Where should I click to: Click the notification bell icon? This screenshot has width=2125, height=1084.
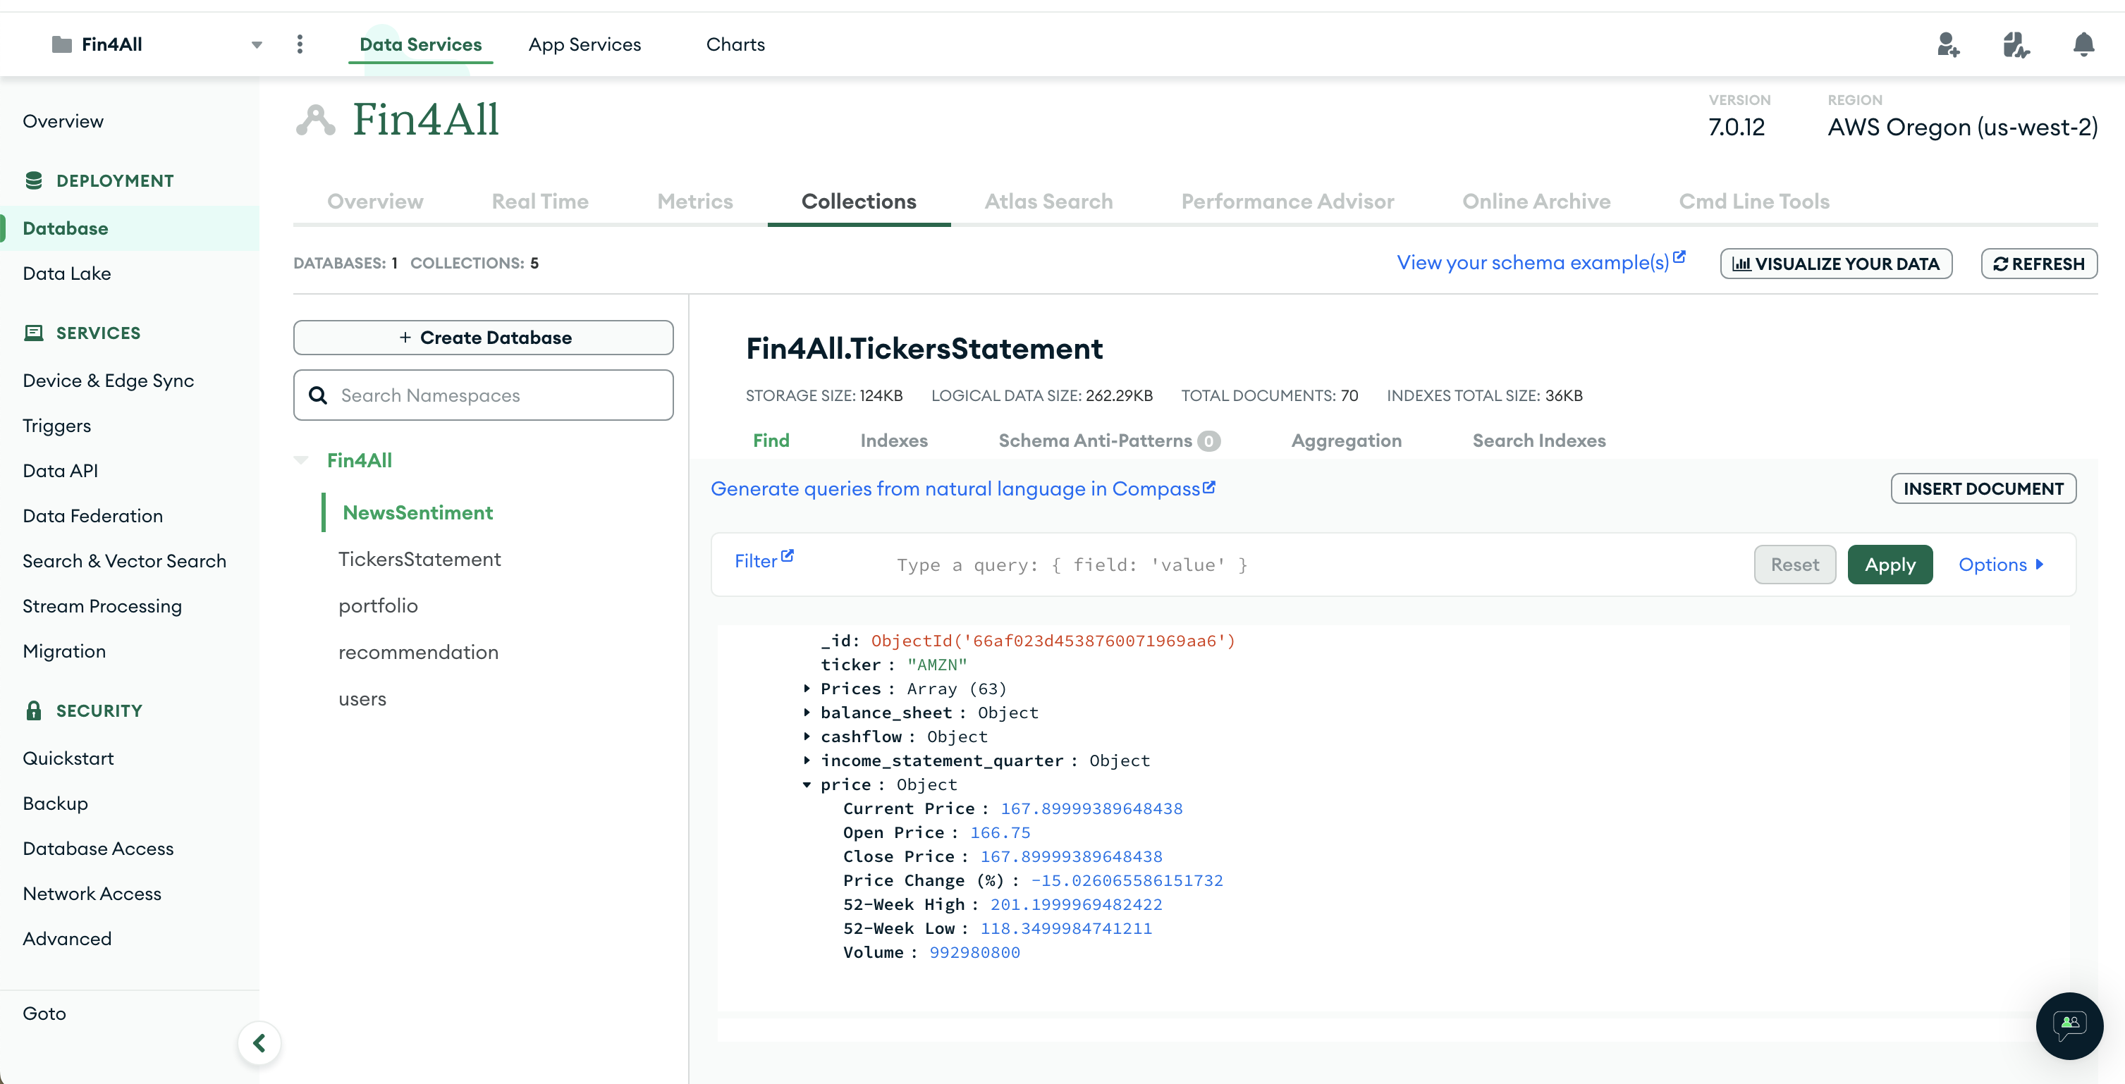(x=2083, y=44)
